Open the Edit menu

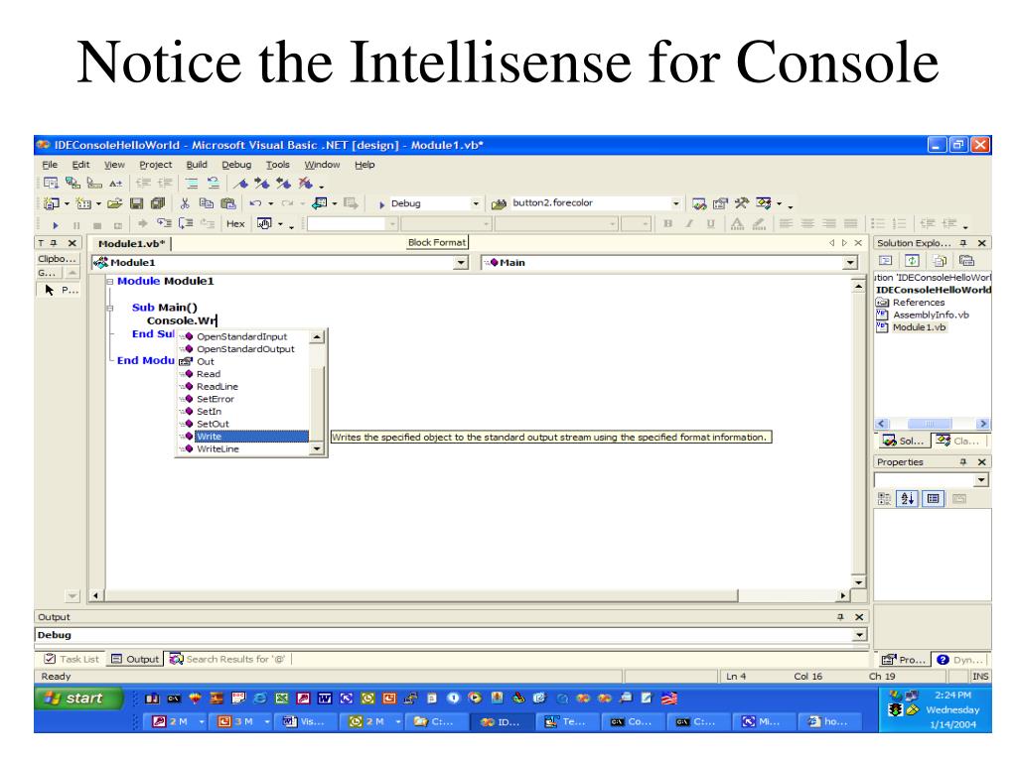click(80, 165)
